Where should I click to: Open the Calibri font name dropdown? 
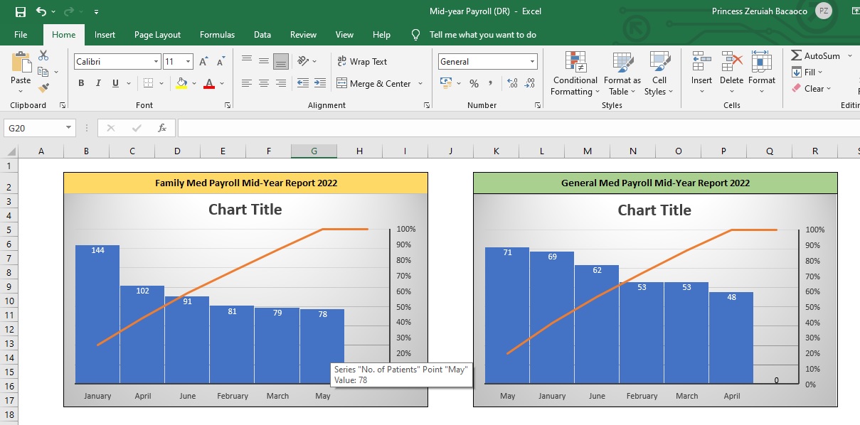[x=156, y=62]
